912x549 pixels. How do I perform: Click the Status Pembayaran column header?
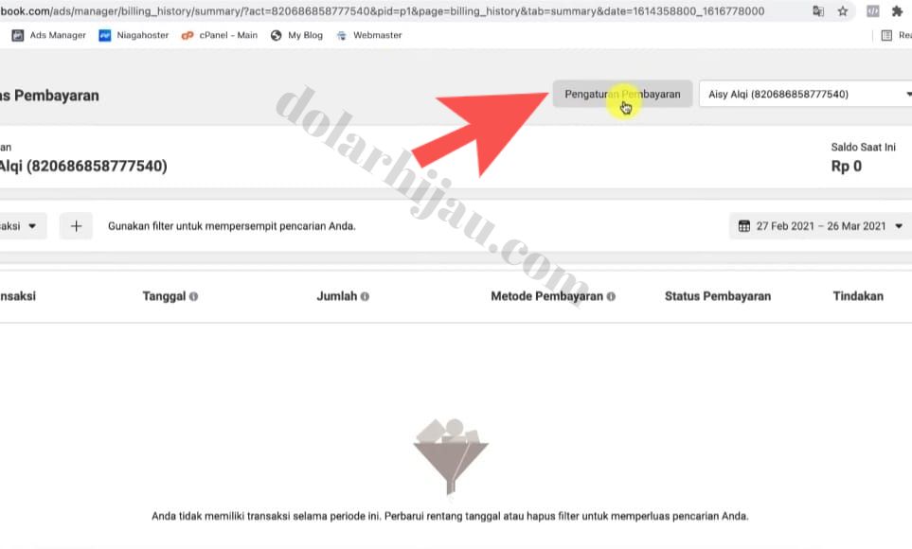point(718,296)
